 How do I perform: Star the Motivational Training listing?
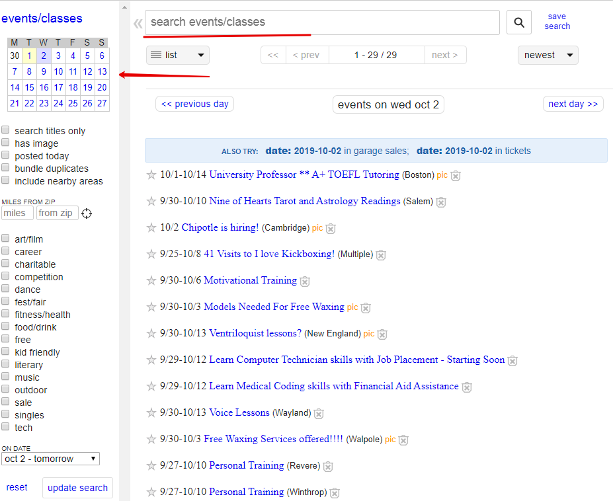coord(151,280)
